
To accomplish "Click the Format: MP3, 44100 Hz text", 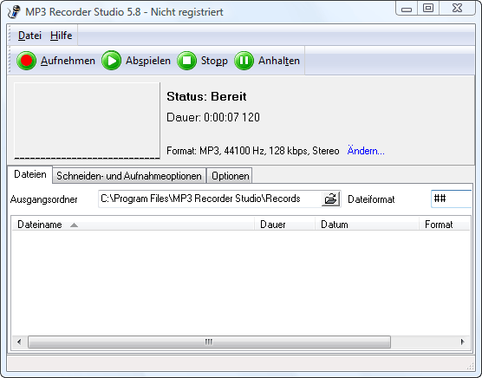I will (252, 151).
